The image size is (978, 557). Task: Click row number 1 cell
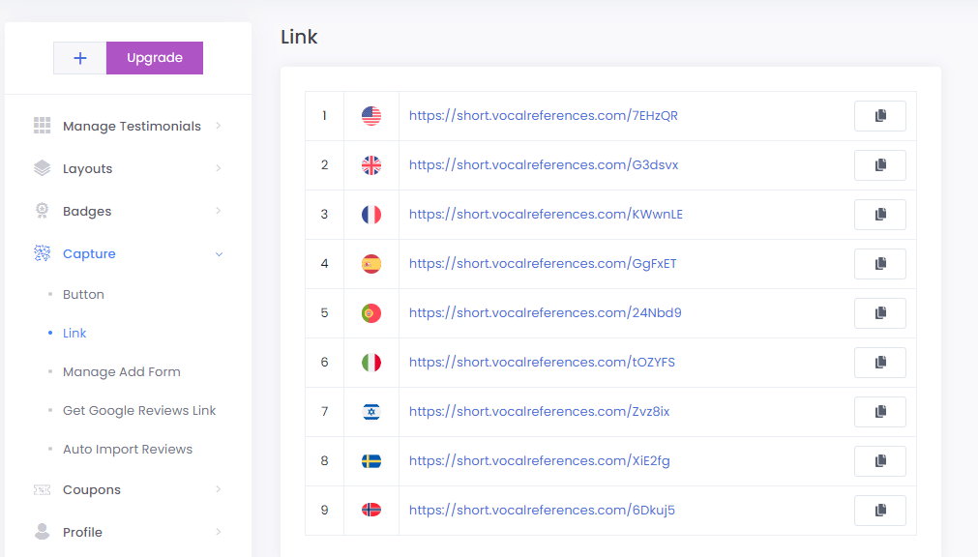pos(324,115)
